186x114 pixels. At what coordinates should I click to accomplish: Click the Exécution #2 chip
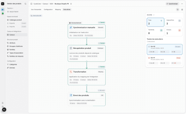coord(36,16)
